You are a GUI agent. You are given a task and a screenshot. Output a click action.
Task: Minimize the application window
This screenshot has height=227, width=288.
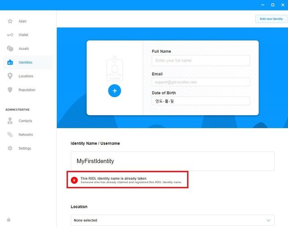(263, 5)
